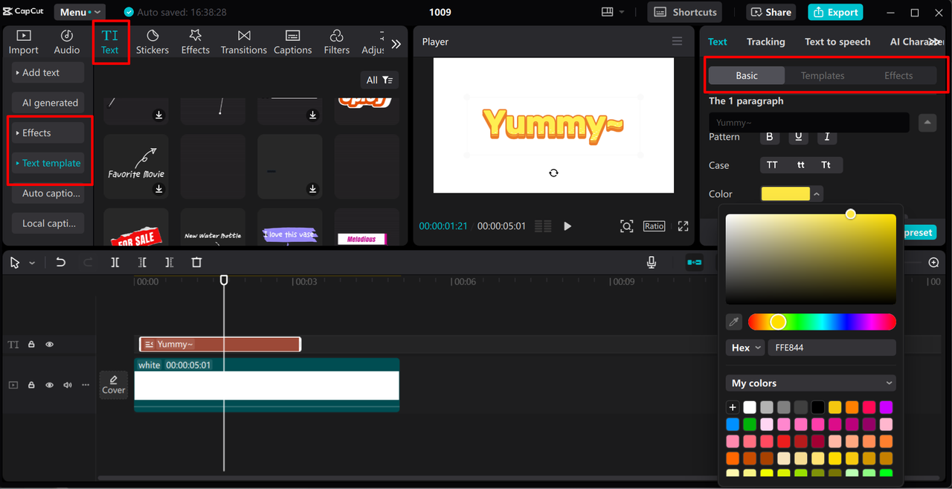Click the Select cursor tool in the timeline

tap(15, 263)
